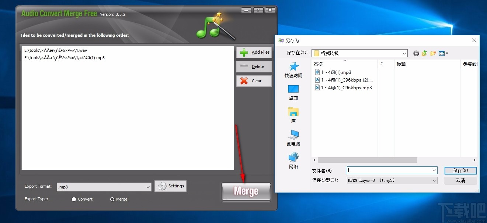Select the Convert export type

[74, 199]
